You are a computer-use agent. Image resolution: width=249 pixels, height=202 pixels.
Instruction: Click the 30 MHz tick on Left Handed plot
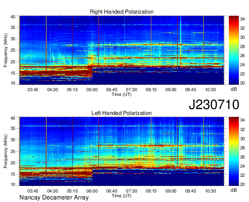(x=13, y=140)
